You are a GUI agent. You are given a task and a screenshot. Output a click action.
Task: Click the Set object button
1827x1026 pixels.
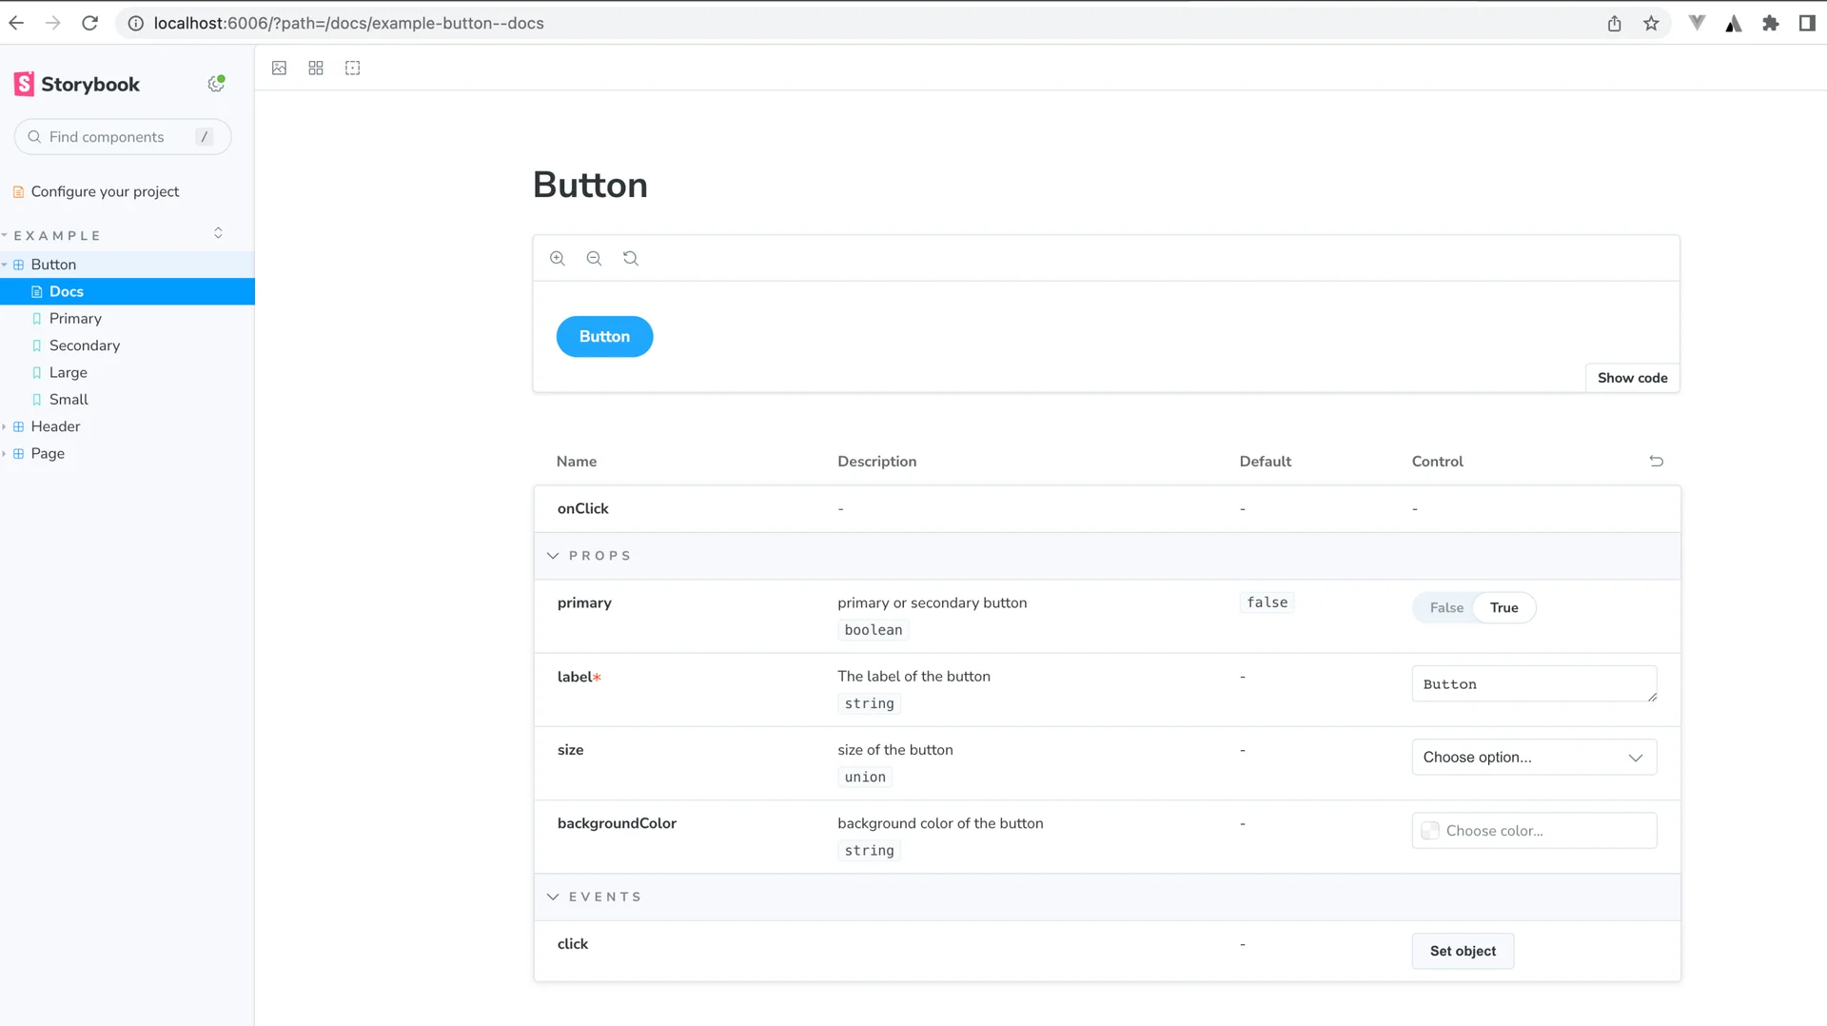pyautogui.click(x=1462, y=951)
